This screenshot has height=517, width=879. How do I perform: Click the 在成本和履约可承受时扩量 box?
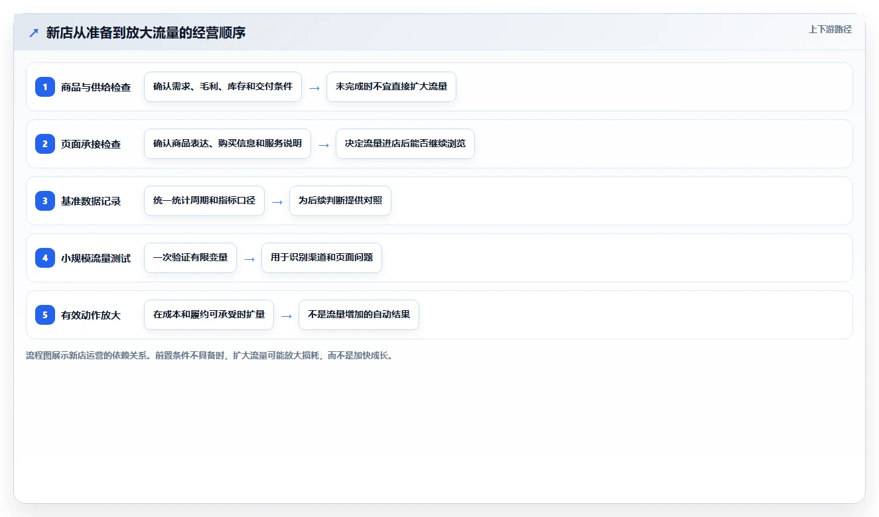click(209, 315)
